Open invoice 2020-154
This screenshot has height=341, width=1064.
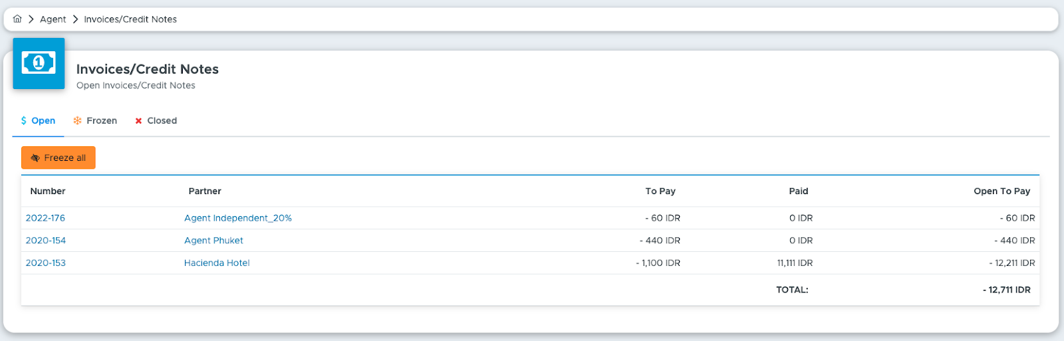pyautogui.click(x=46, y=241)
